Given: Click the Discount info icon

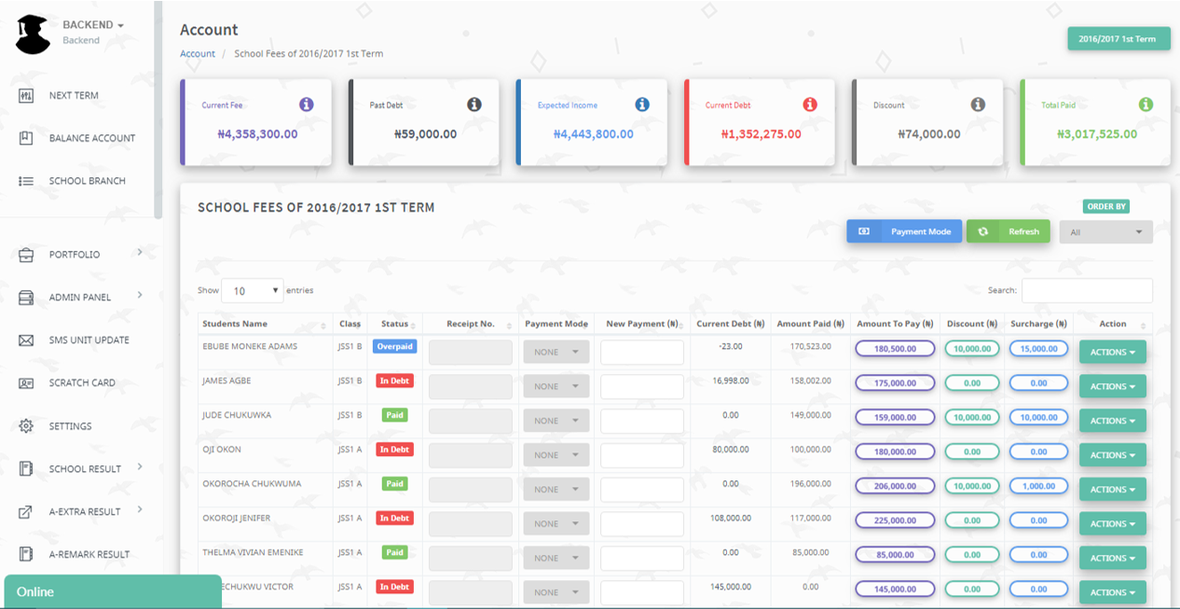Looking at the screenshot, I should [978, 104].
